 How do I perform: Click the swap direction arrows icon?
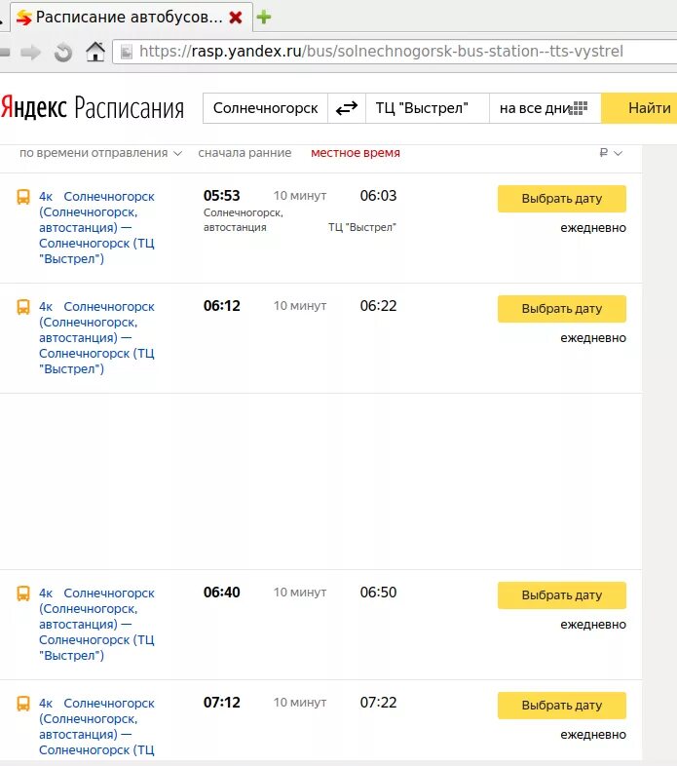(346, 108)
